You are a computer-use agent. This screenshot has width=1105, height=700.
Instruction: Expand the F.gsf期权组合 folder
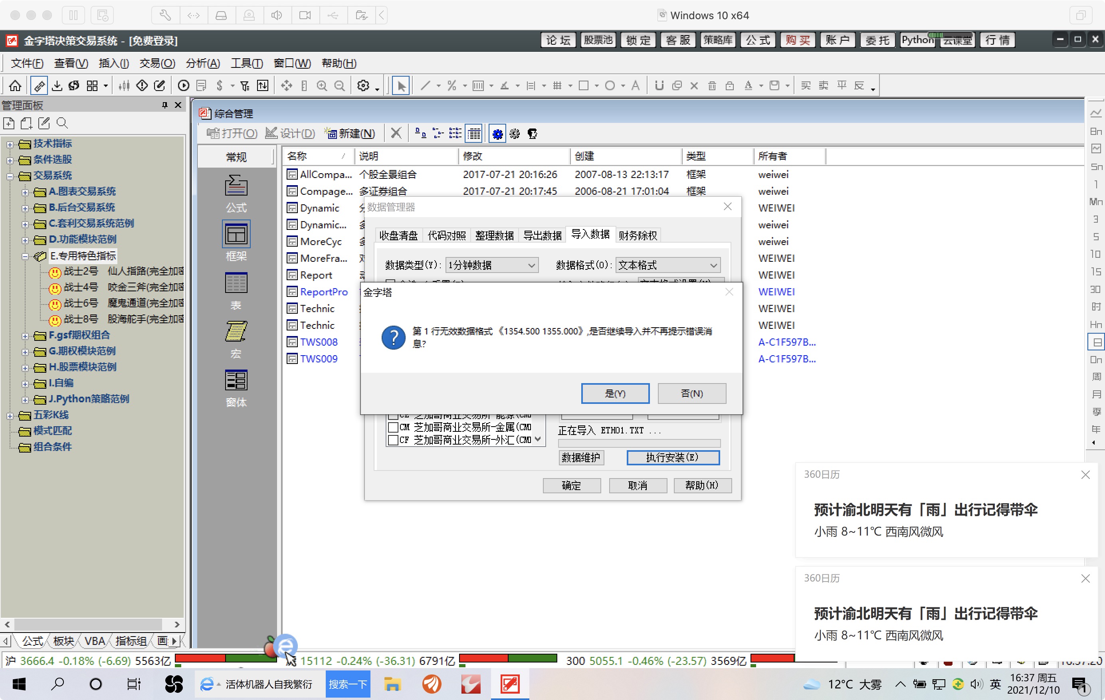(x=25, y=336)
